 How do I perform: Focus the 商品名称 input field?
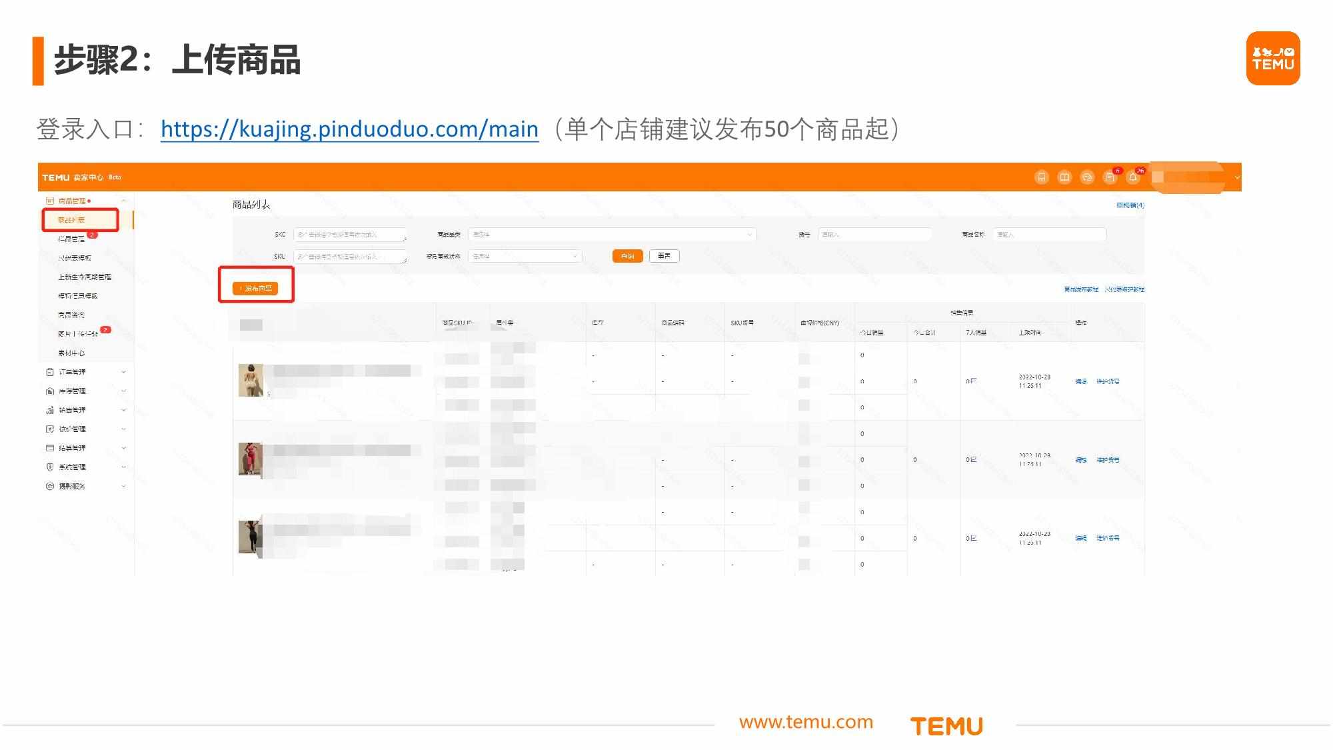tap(1050, 235)
